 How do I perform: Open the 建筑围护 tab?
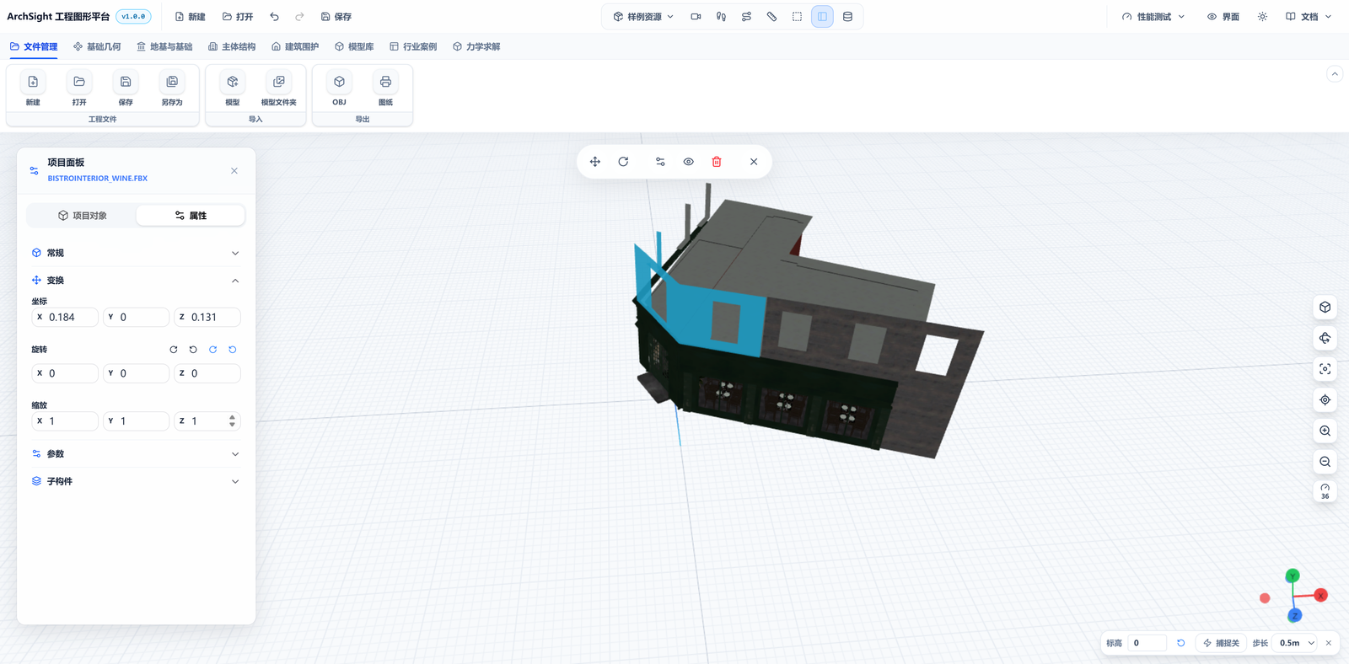[295, 47]
